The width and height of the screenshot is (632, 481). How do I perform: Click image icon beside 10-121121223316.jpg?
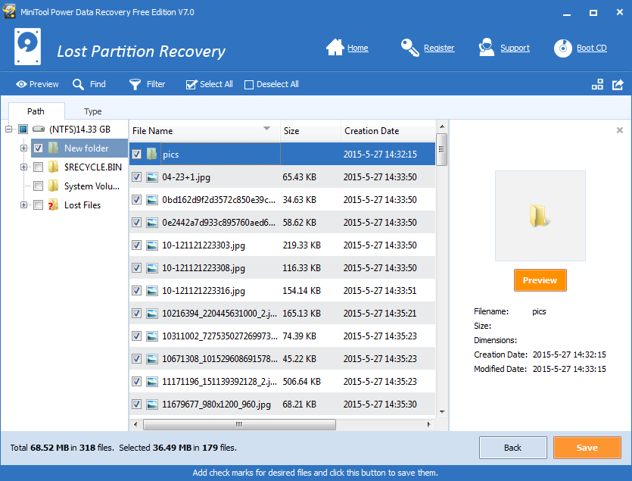tap(152, 291)
